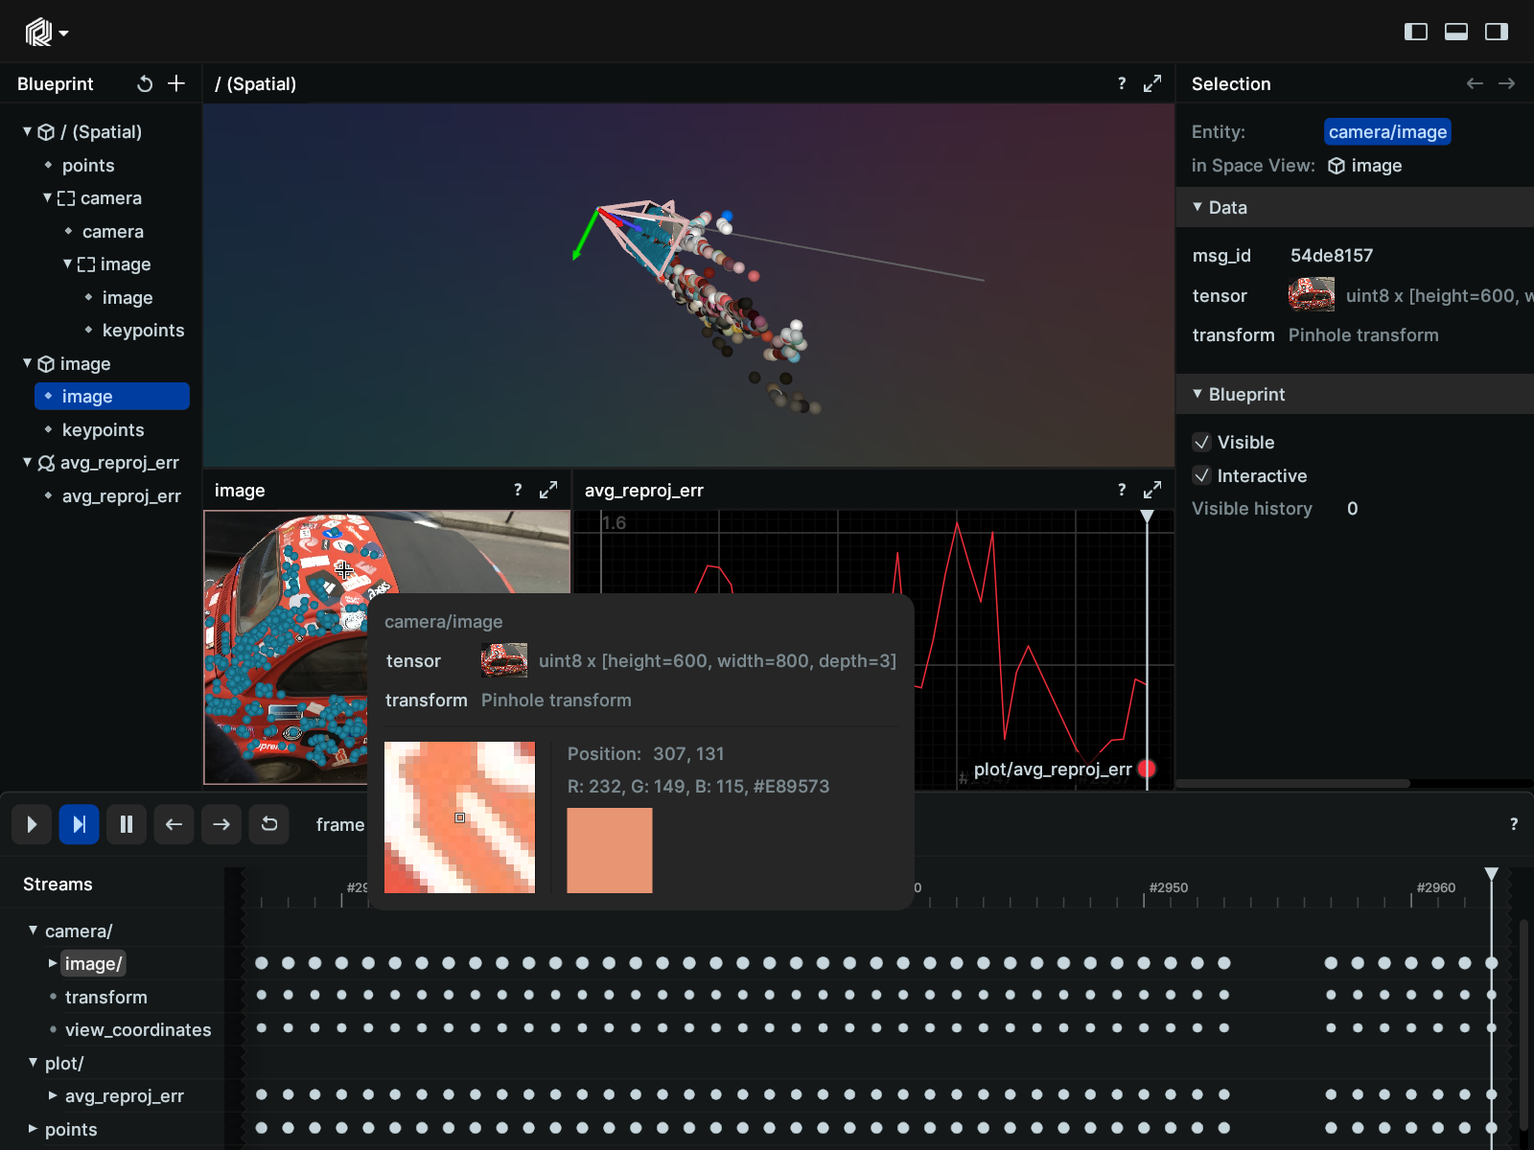Open help for the avg_reproj_err view
Screen dimensions: 1534x1150
pos(1122,490)
